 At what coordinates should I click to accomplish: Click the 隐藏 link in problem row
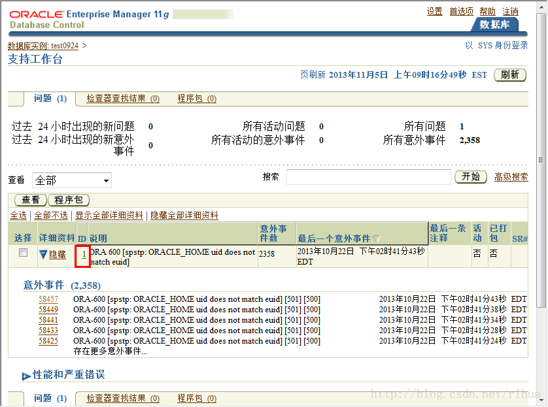pyautogui.click(x=58, y=255)
